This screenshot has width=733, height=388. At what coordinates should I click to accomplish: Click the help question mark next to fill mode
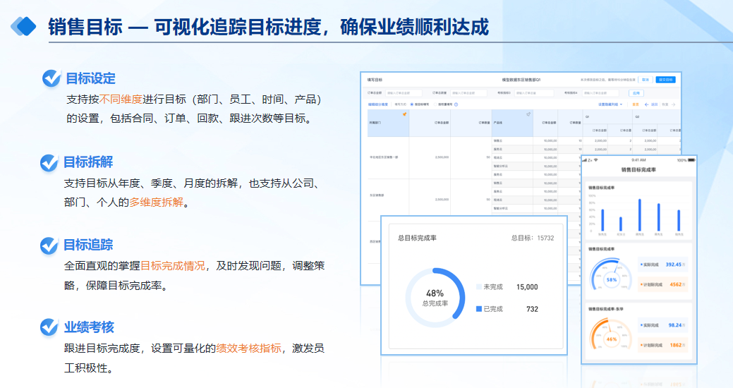tap(456, 104)
